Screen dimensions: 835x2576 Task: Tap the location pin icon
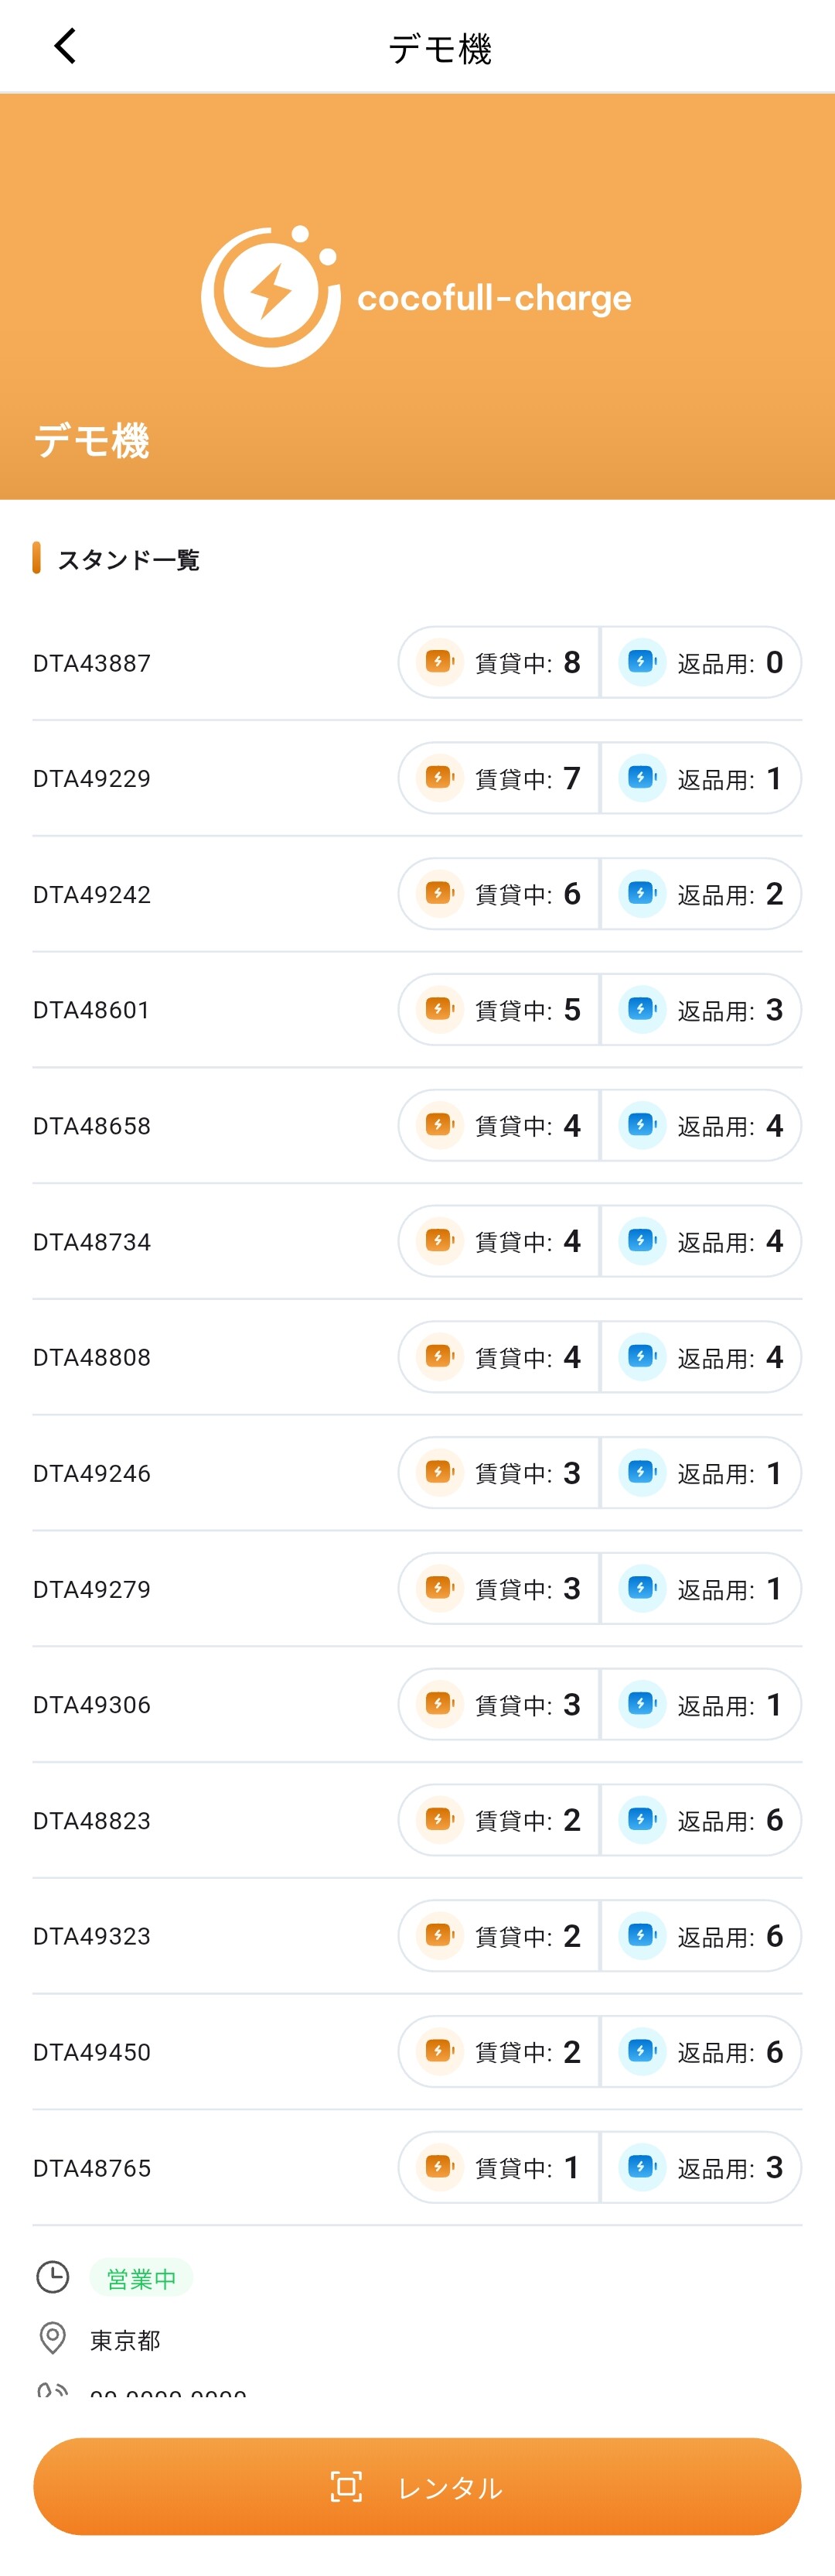(52, 2338)
